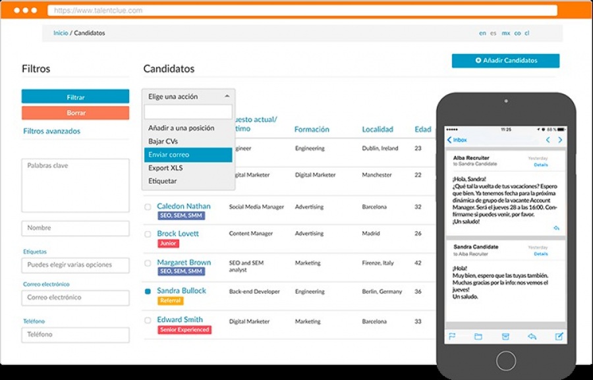593x380 pixels.
Task: Click the 'Añadir Candidatos' button
Action: 505,61
